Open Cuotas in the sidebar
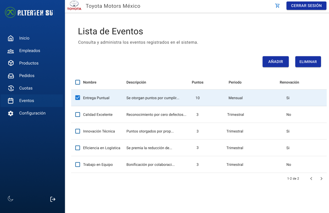 point(32,88)
